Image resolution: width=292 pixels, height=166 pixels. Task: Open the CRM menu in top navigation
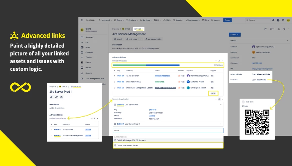(x=167, y=20)
